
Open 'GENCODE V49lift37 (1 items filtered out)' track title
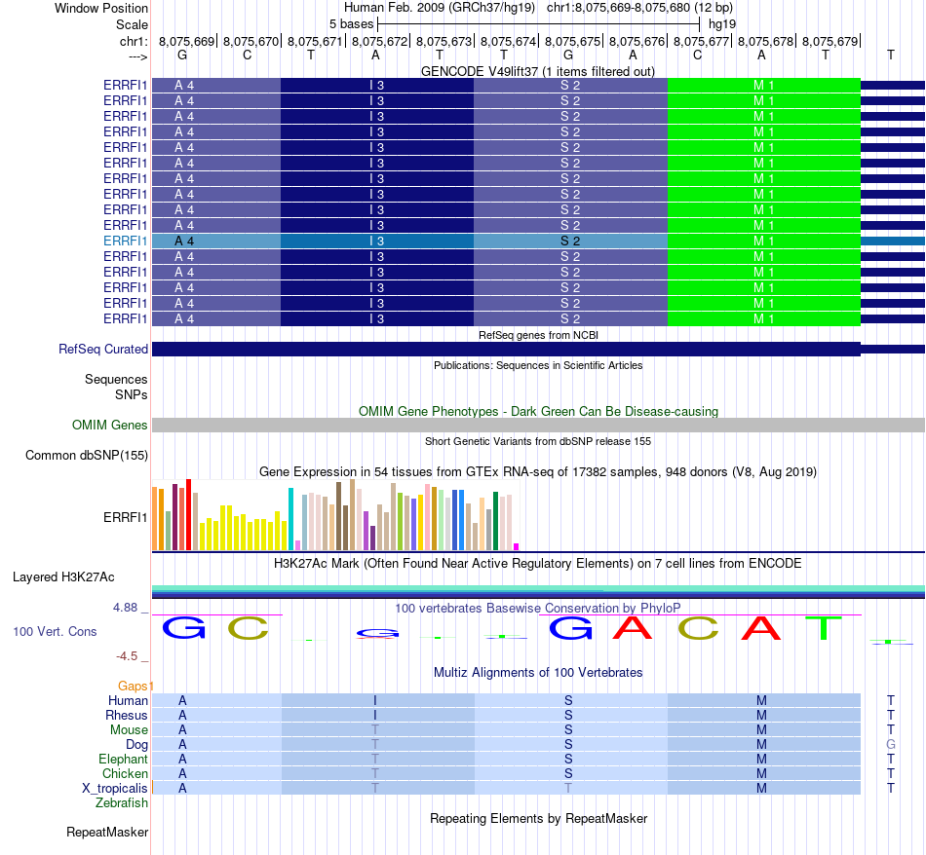coord(538,71)
